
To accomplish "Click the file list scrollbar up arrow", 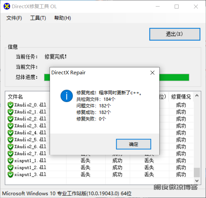I will [x=197, y=96].
